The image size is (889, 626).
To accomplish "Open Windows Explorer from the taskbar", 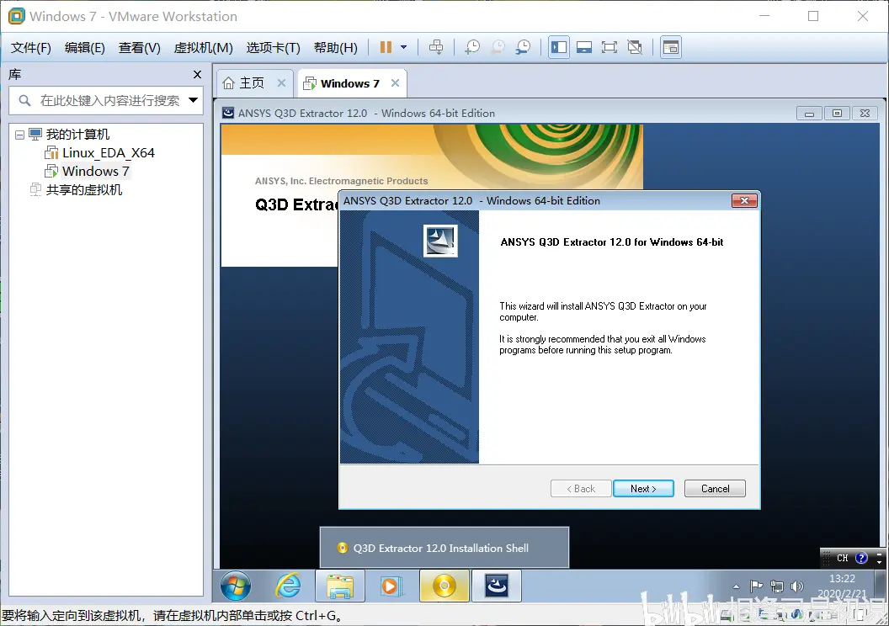I will click(x=340, y=586).
